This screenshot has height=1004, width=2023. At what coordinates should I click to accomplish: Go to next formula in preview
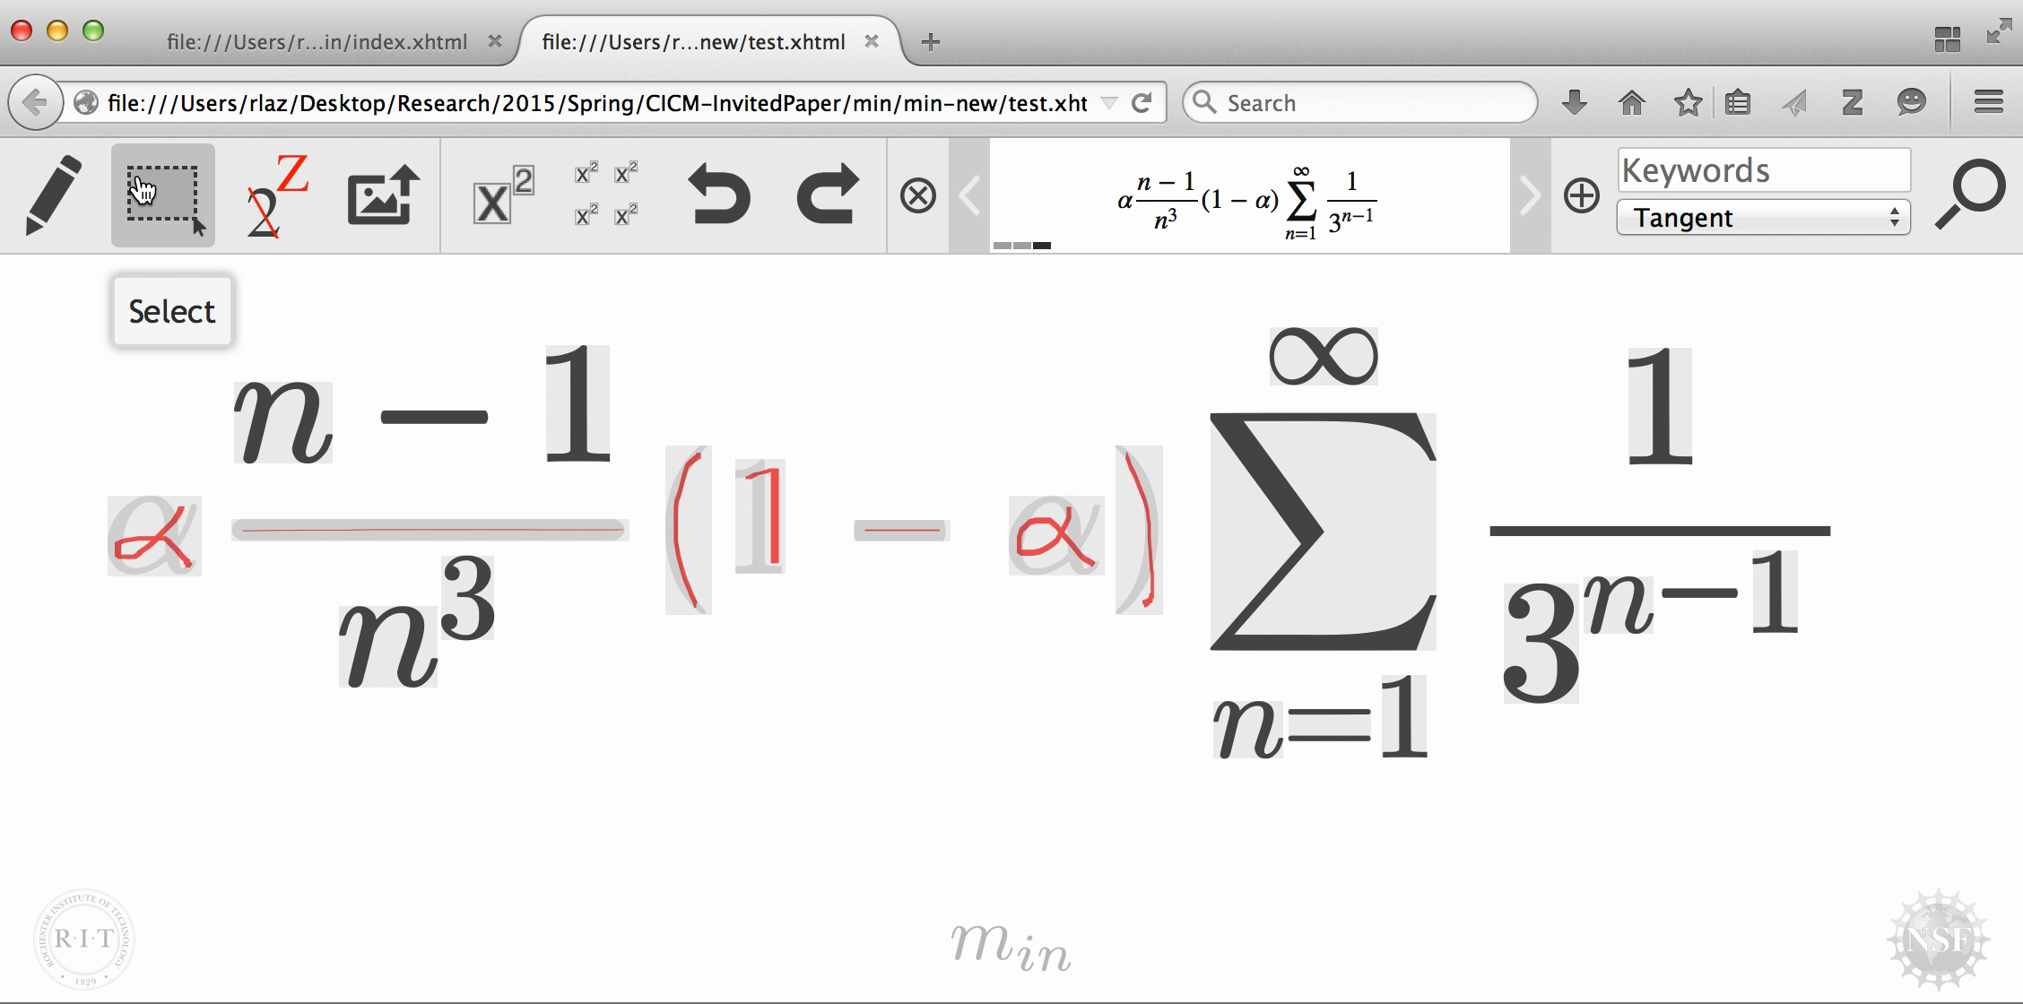pyautogui.click(x=1530, y=195)
